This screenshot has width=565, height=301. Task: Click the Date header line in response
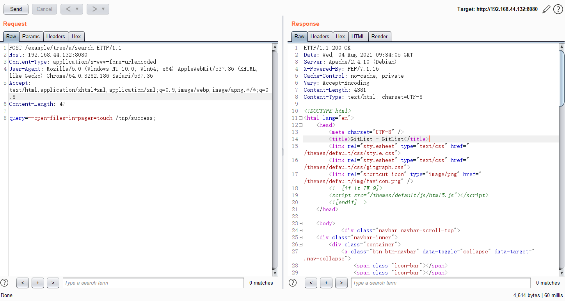(x=358, y=55)
